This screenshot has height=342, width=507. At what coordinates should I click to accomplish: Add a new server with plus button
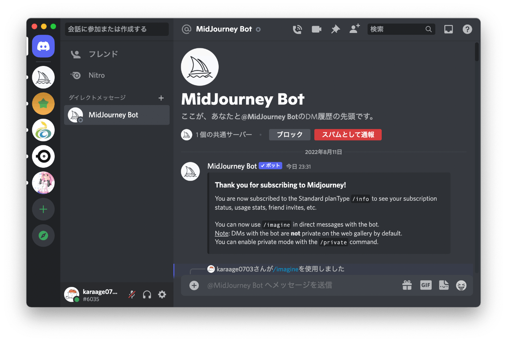point(43,209)
